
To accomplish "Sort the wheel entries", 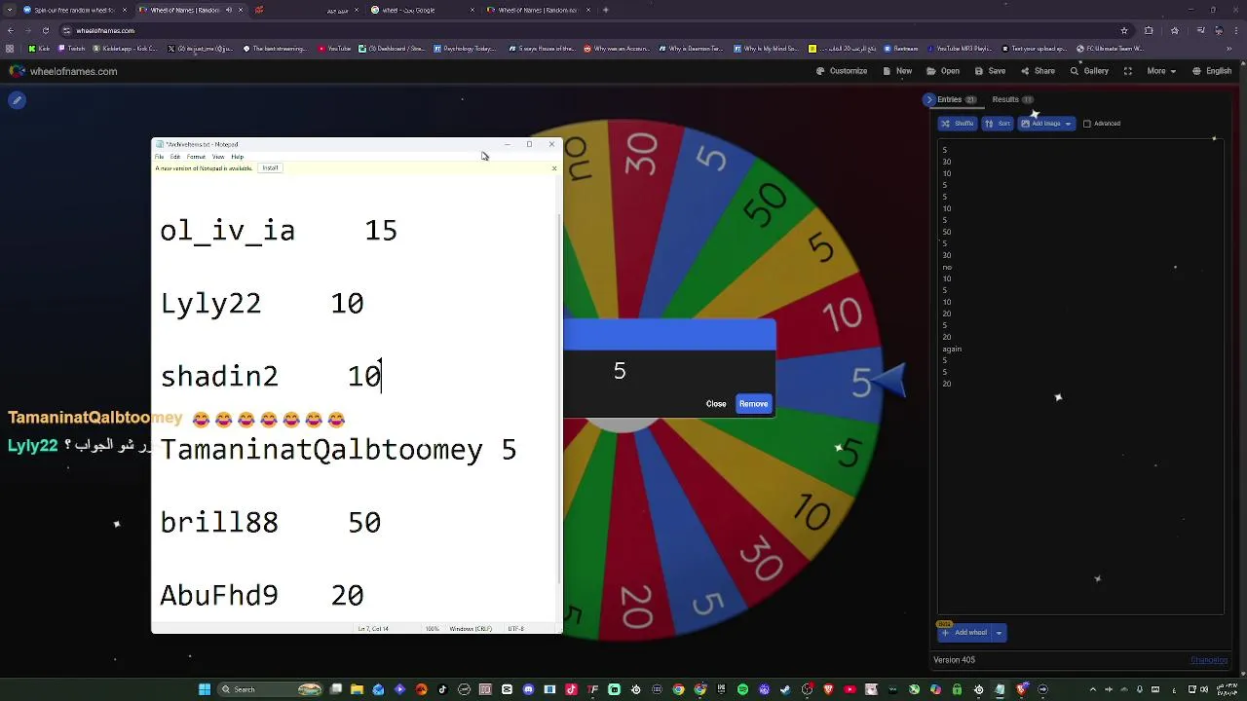I will (998, 124).
